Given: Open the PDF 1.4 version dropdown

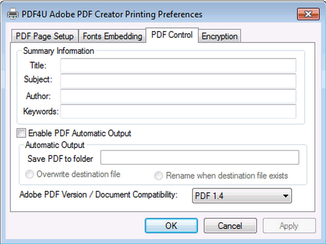Looking at the screenshot, I should [242, 196].
